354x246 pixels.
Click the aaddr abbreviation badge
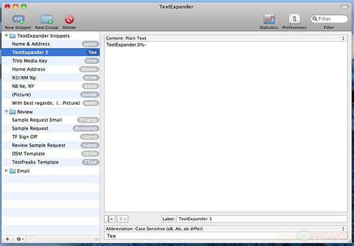click(91, 44)
